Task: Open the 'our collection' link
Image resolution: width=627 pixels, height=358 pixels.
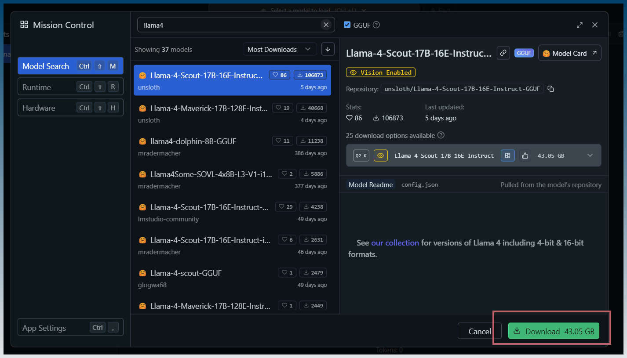Action: tap(395, 242)
